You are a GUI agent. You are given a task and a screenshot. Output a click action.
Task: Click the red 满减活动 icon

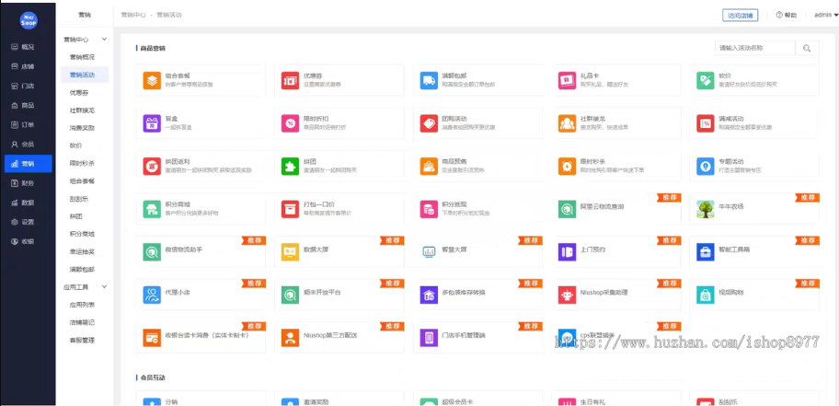[706, 123]
